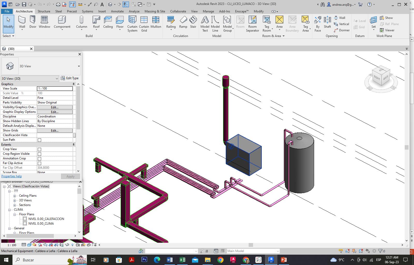
Task: Enable the Crop View checkbox
Action: coord(40,149)
